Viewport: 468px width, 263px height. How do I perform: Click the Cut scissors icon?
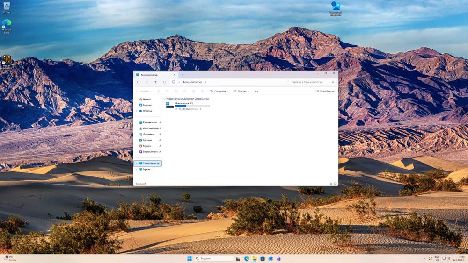click(159, 91)
